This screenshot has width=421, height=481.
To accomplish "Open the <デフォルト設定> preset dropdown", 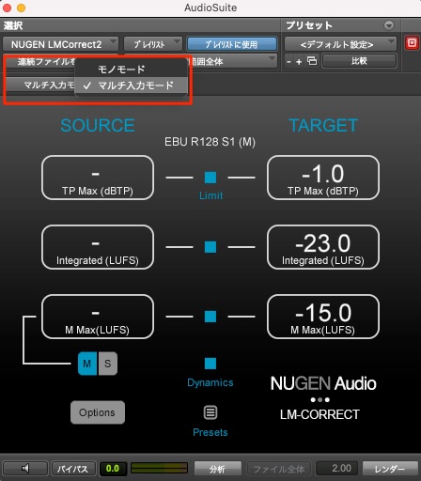I will [x=340, y=44].
